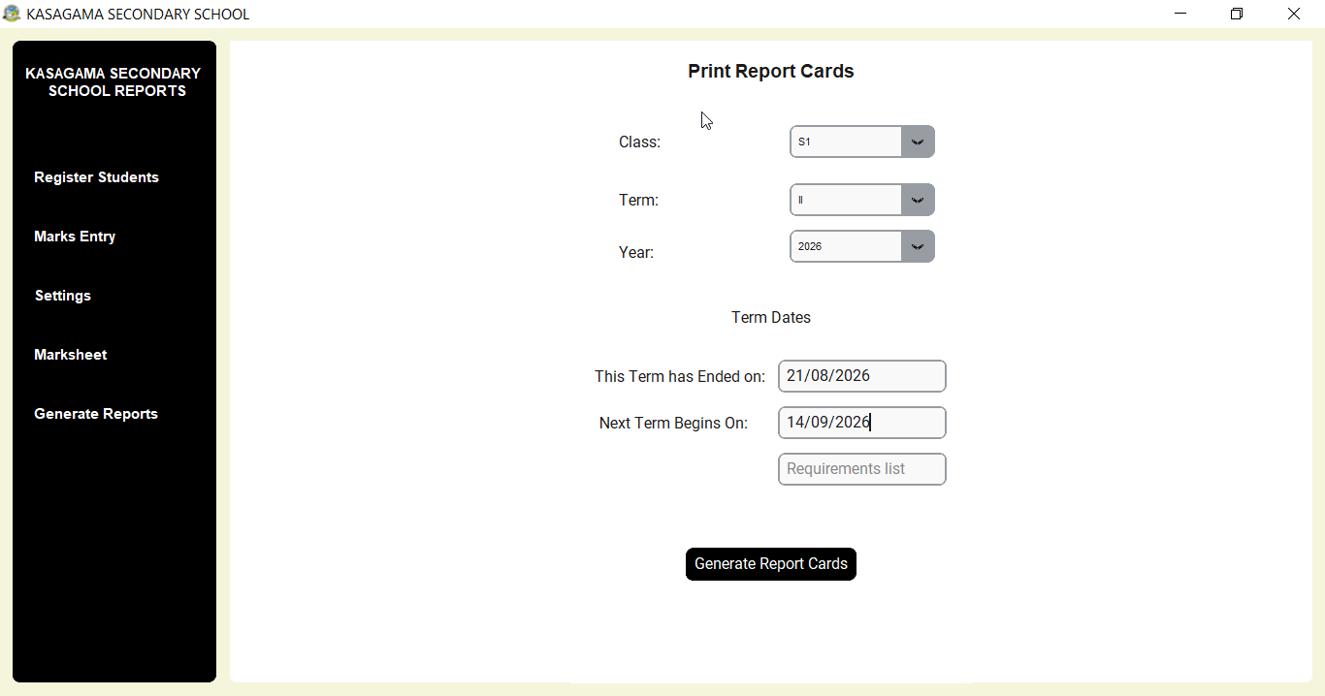Click the Class combo box showing S1
The width and height of the screenshot is (1325, 696).
click(x=862, y=142)
